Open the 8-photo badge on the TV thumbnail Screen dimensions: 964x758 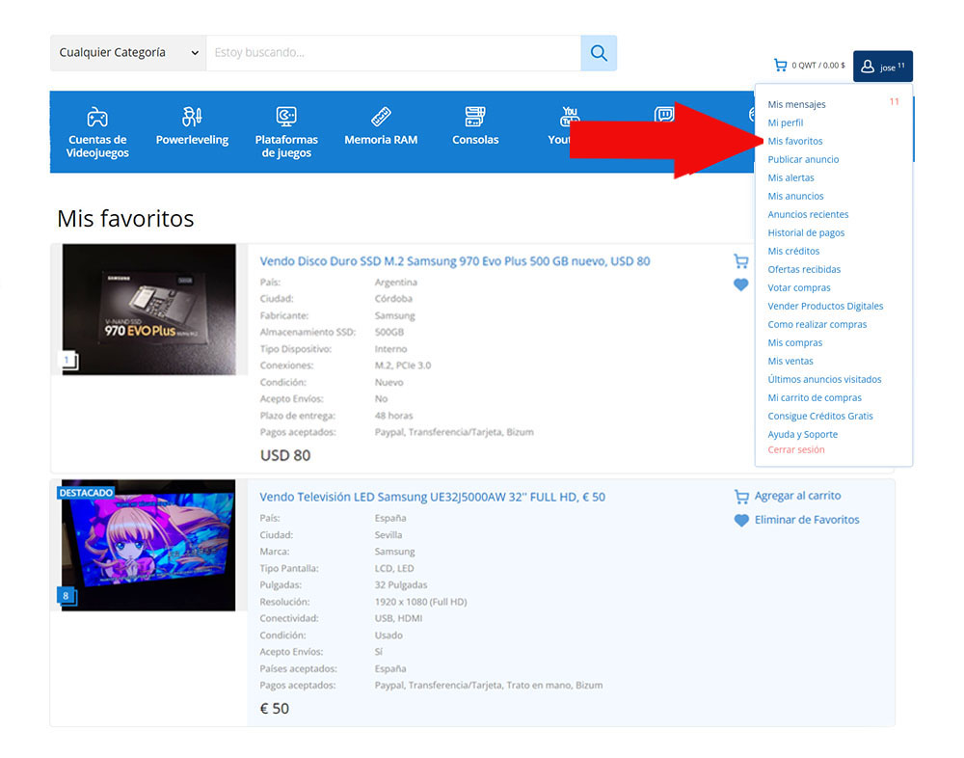point(67,596)
